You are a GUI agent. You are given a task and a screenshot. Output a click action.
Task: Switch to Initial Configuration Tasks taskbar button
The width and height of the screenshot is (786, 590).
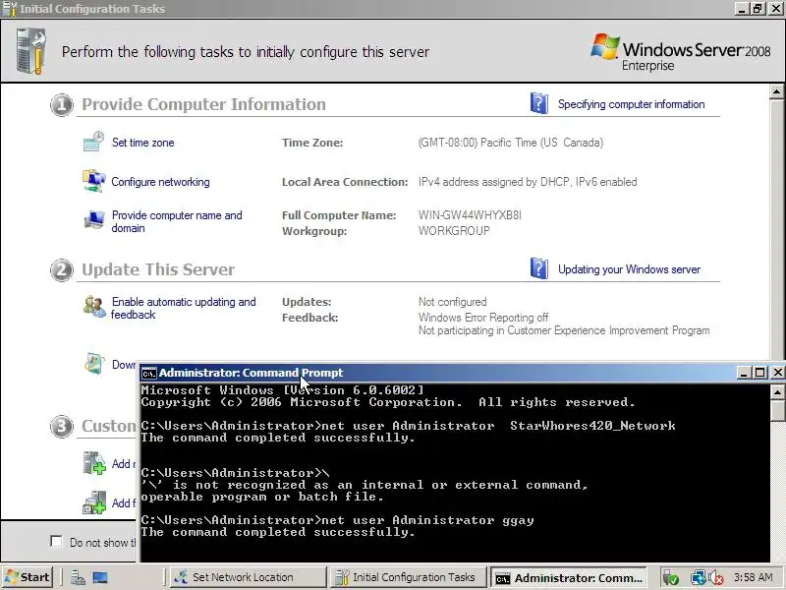coord(409,577)
